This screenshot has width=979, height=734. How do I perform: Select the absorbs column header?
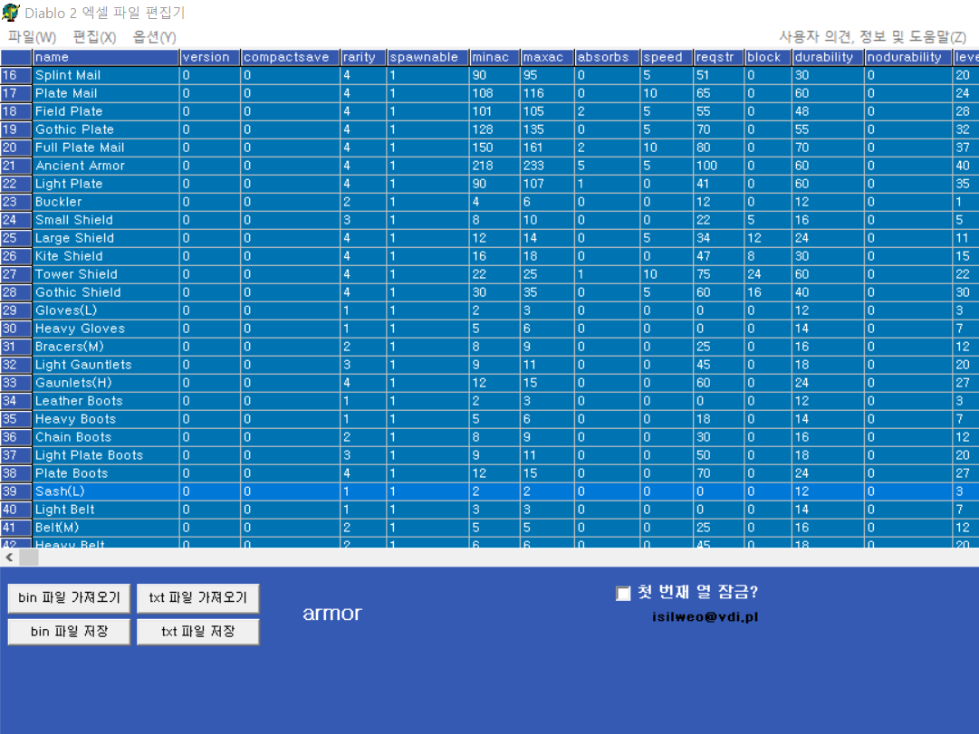[x=607, y=57]
